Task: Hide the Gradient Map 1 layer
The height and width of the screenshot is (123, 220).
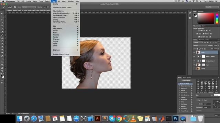Action: coord(194,61)
